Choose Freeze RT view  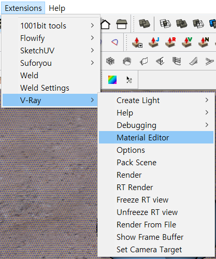(156, 200)
